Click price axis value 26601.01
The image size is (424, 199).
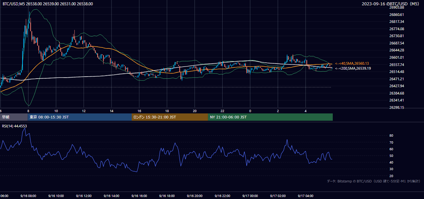point(396,57)
